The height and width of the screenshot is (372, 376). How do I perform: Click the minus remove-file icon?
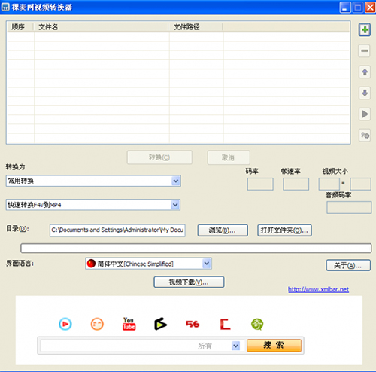click(365, 51)
